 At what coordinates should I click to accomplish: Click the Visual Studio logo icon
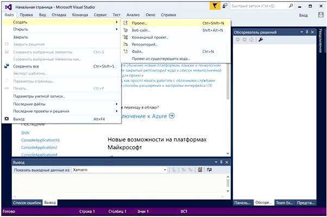(x=8, y=7)
